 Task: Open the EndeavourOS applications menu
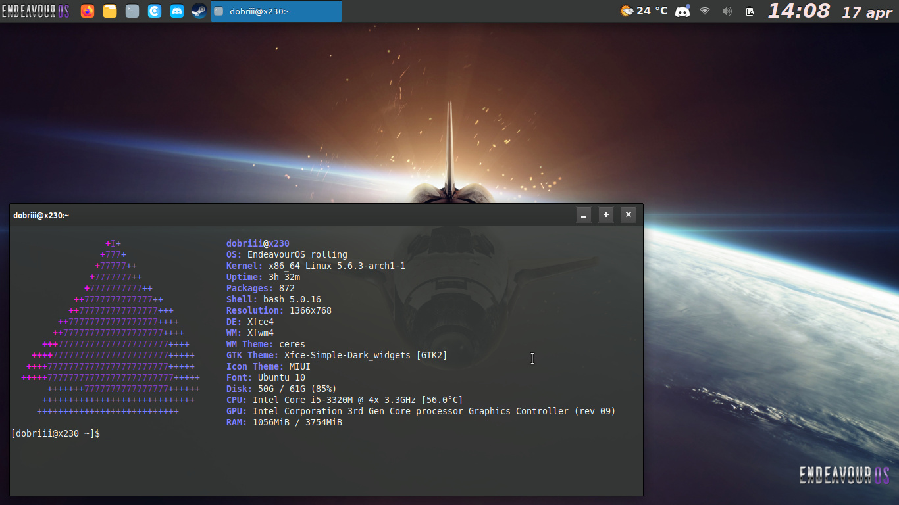(36, 11)
